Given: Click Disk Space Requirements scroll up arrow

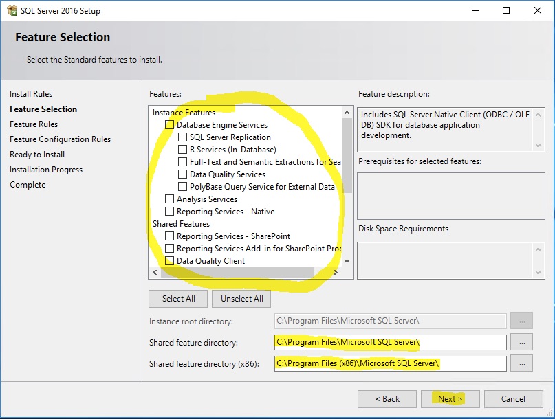Looking at the screenshot, I should tap(538, 249).
